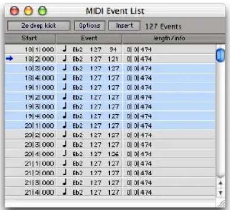Click start time 18|4|000

pyautogui.click(x=40, y=78)
